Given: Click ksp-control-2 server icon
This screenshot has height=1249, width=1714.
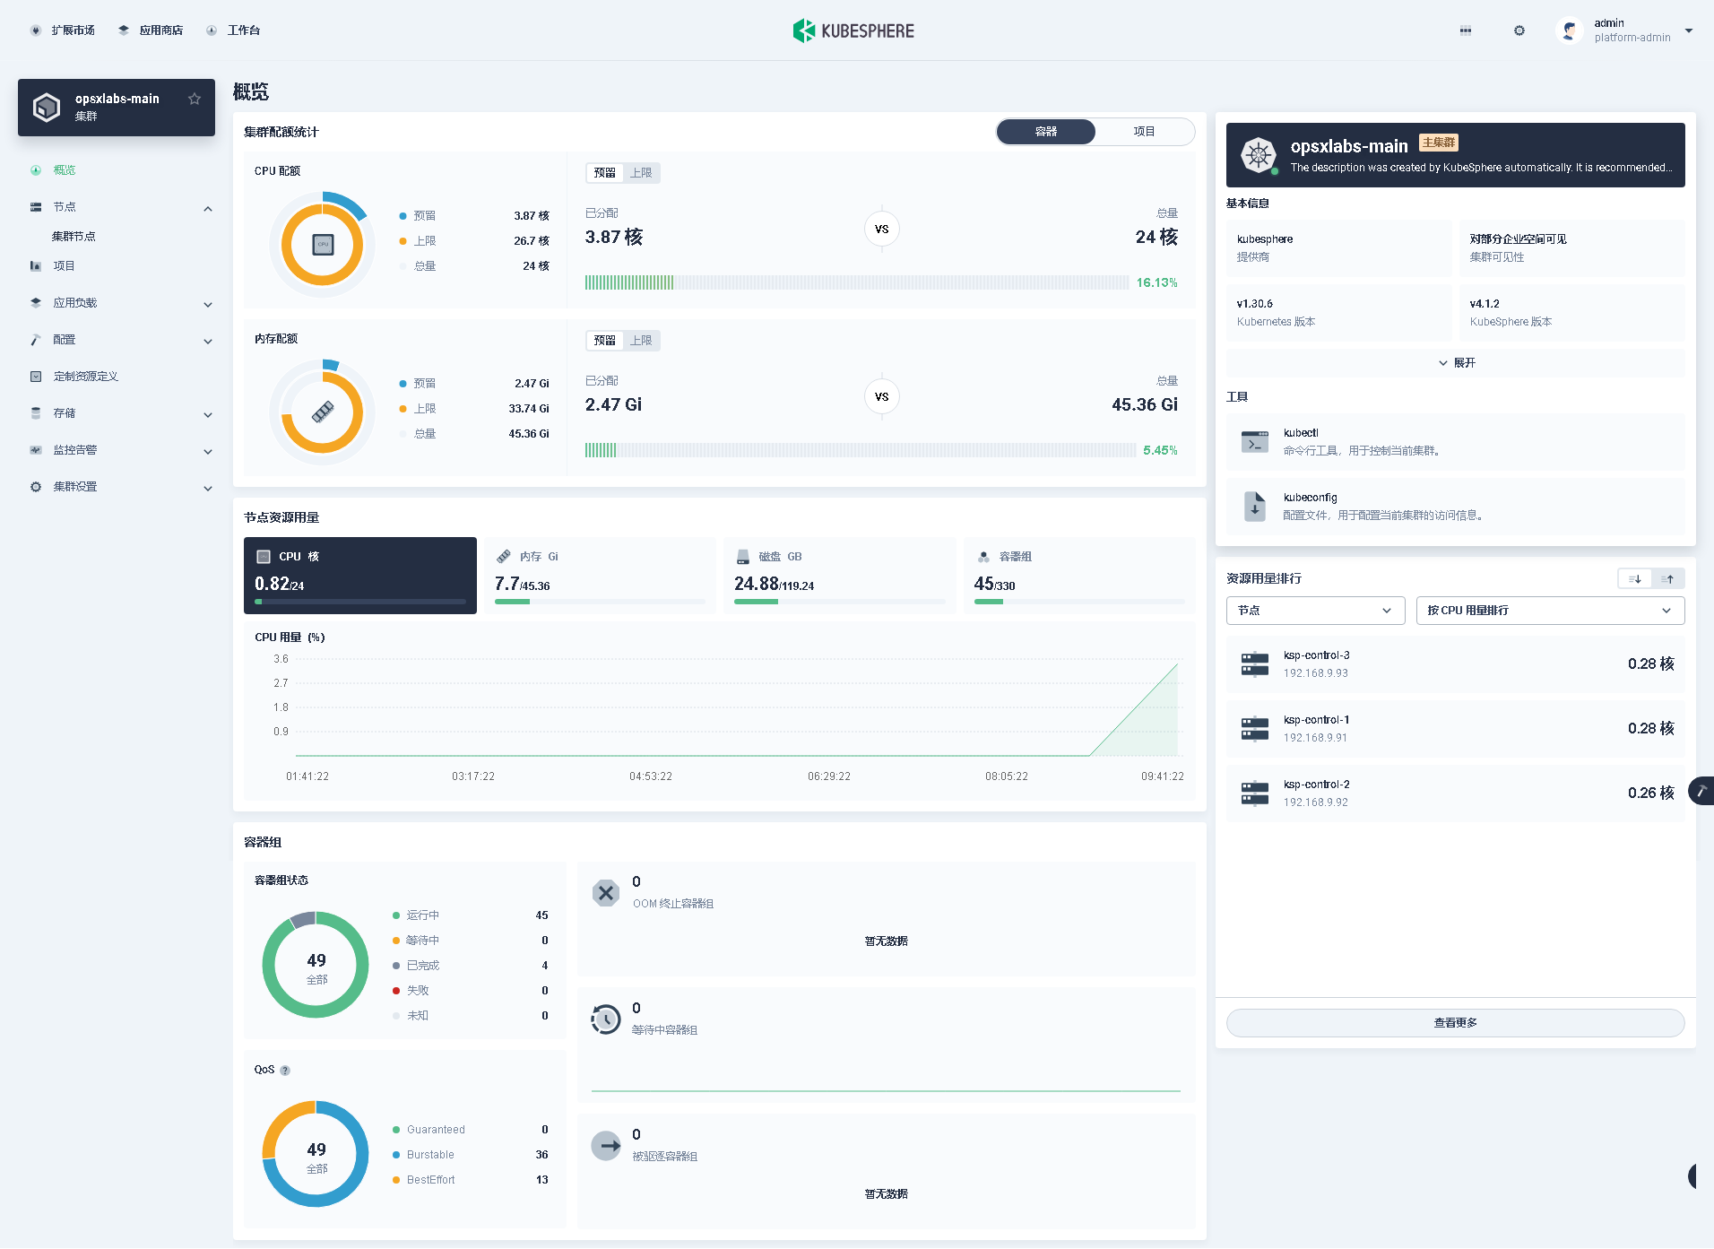Looking at the screenshot, I should click(x=1255, y=794).
